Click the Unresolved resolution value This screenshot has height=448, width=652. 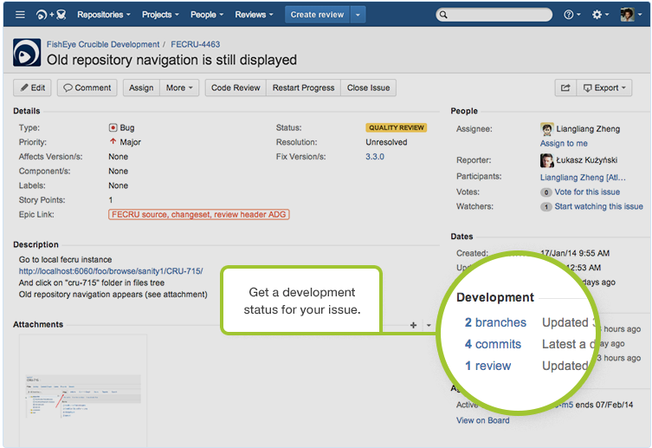pyautogui.click(x=387, y=142)
